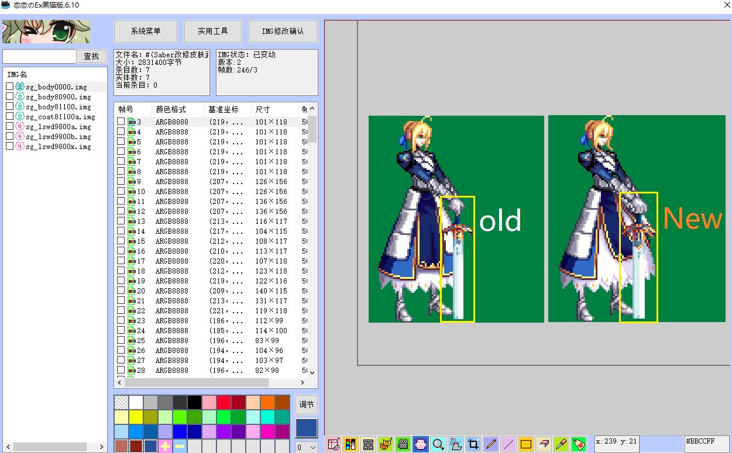732x453 pixels.
Task: Select the eyedropper color picker tool
Action: point(561,444)
